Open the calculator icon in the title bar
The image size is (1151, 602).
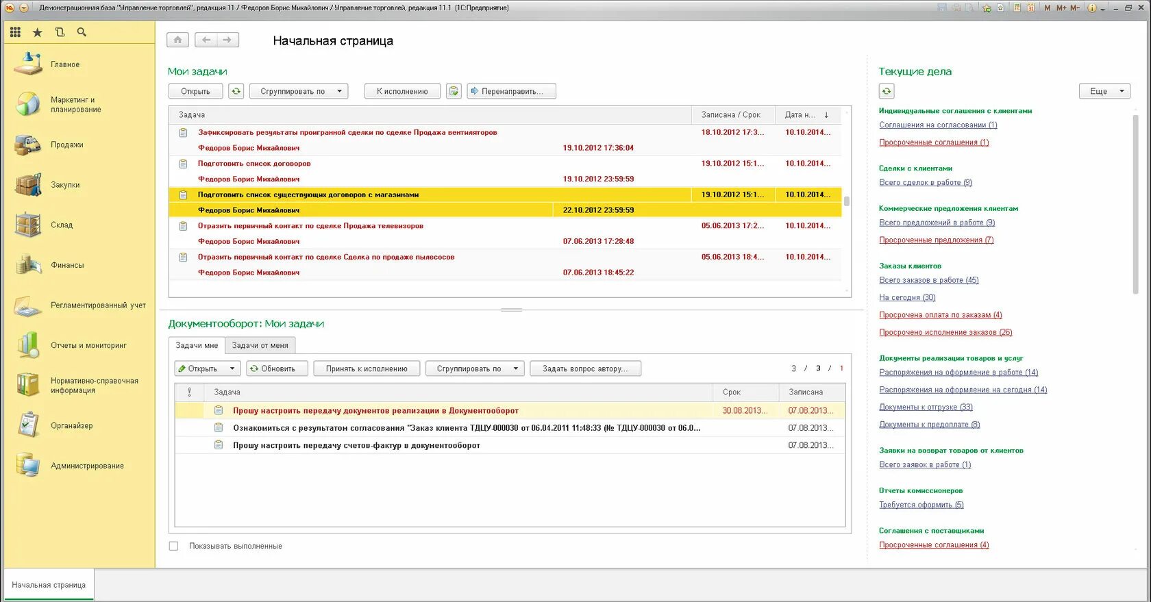point(1017,8)
